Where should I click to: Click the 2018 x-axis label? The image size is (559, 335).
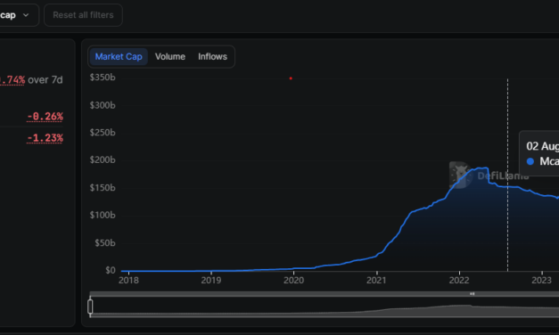(x=128, y=280)
